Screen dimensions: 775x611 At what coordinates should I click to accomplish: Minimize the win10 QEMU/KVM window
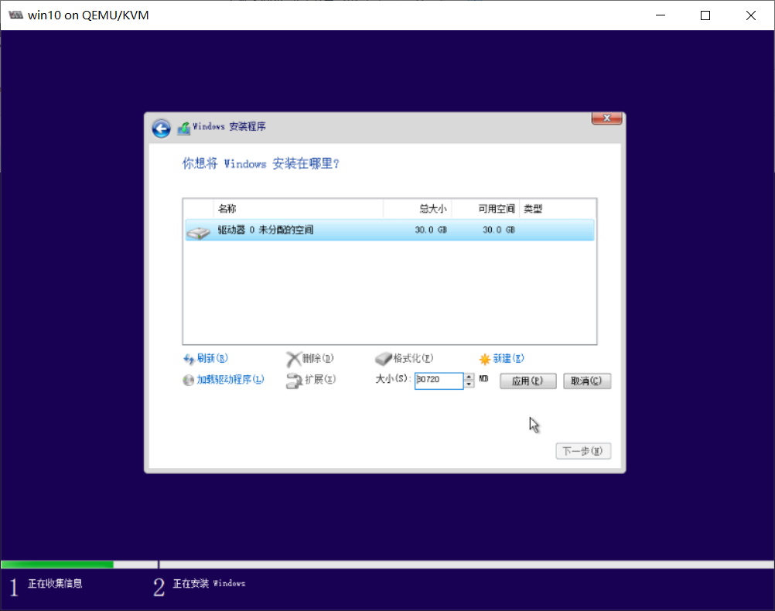click(x=661, y=15)
